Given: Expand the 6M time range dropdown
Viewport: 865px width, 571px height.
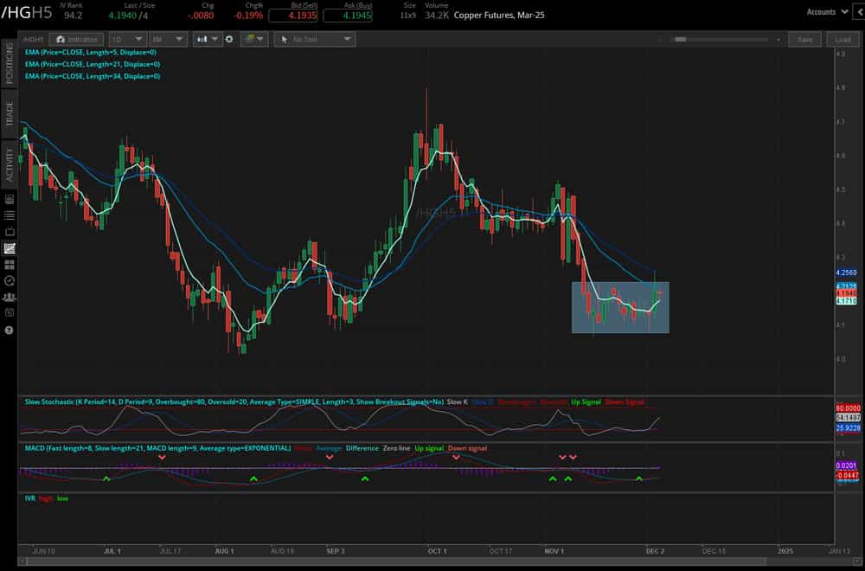Looking at the screenshot, I should [x=167, y=39].
